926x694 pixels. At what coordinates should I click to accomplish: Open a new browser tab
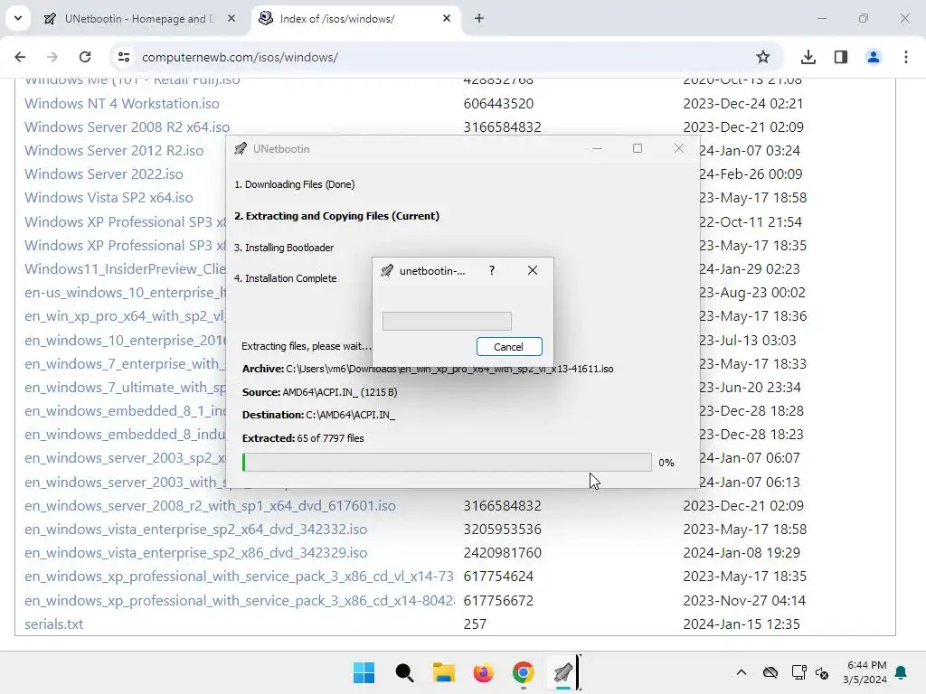(x=479, y=18)
